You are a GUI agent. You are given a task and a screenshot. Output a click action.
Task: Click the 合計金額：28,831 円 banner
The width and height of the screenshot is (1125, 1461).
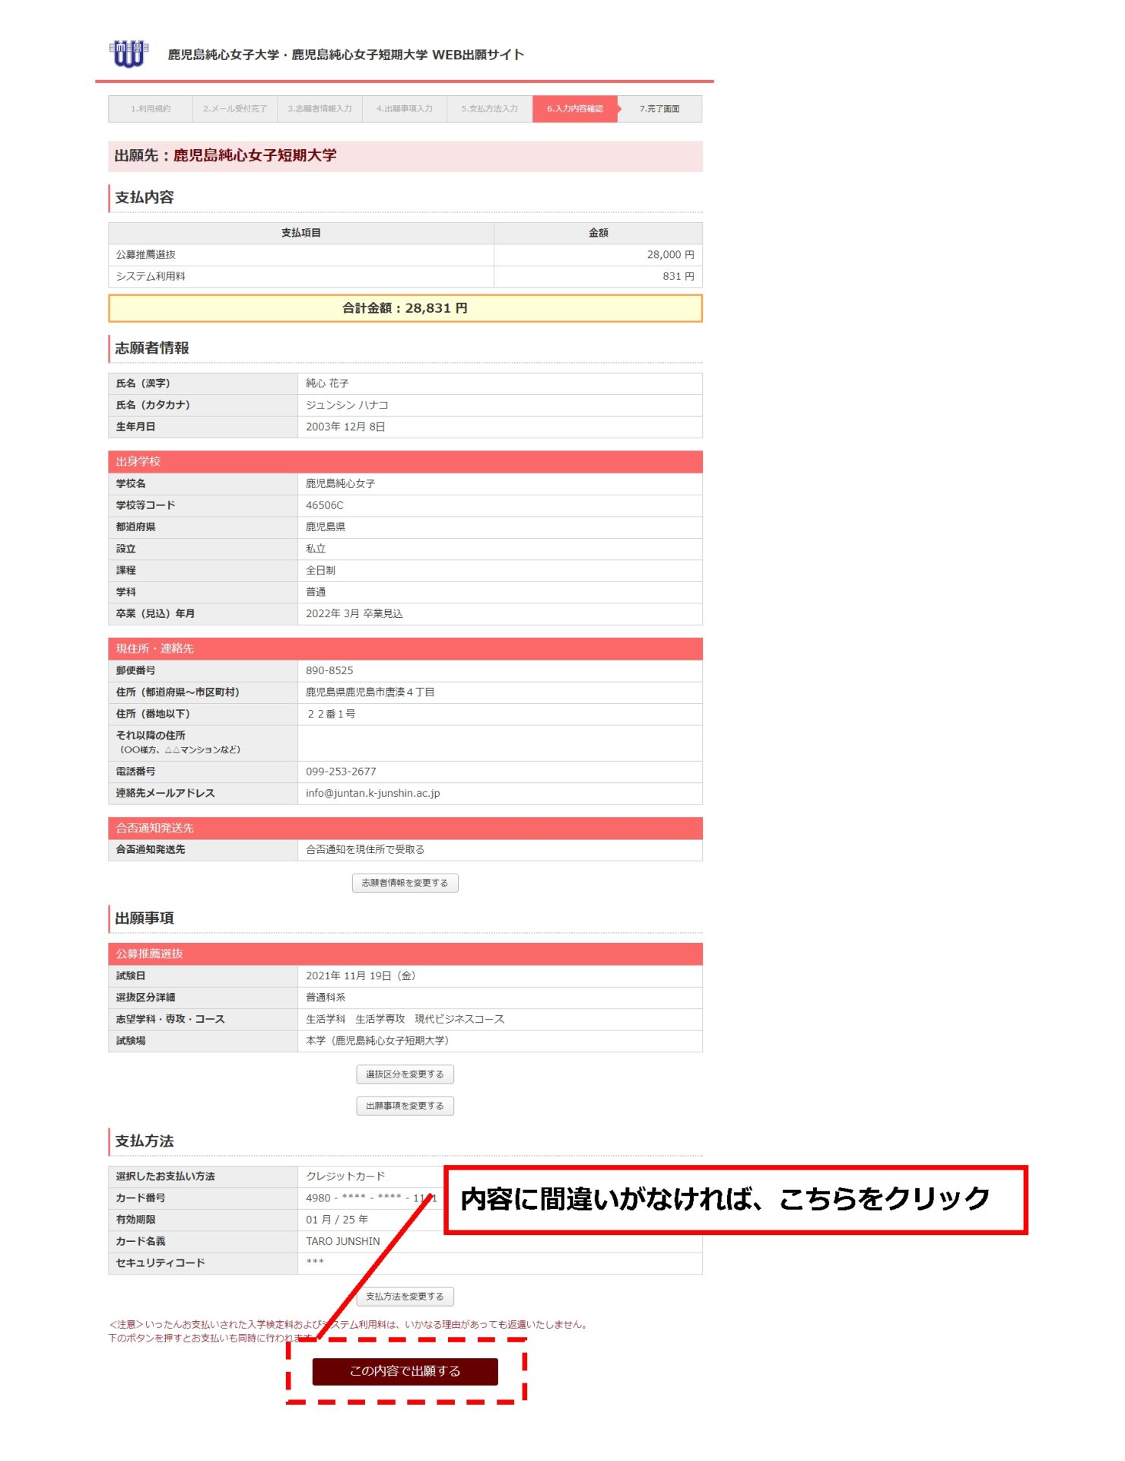click(x=405, y=308)
